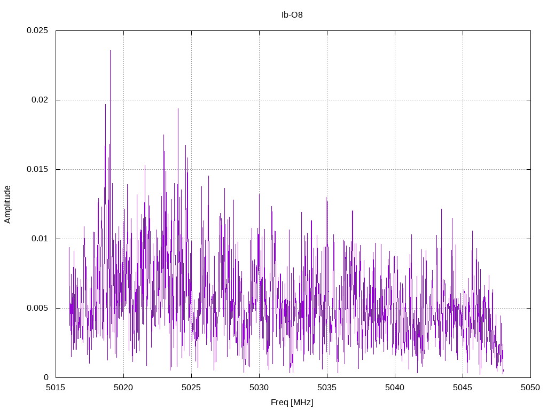Click the 5020 x-axis tick label
This screenshot has height=410, width=547.
coord(123,388)
